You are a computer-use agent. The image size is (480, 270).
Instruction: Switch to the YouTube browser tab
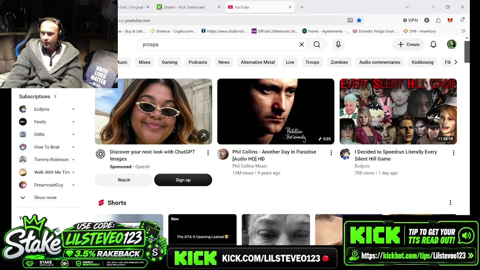[x=260, y=7]
